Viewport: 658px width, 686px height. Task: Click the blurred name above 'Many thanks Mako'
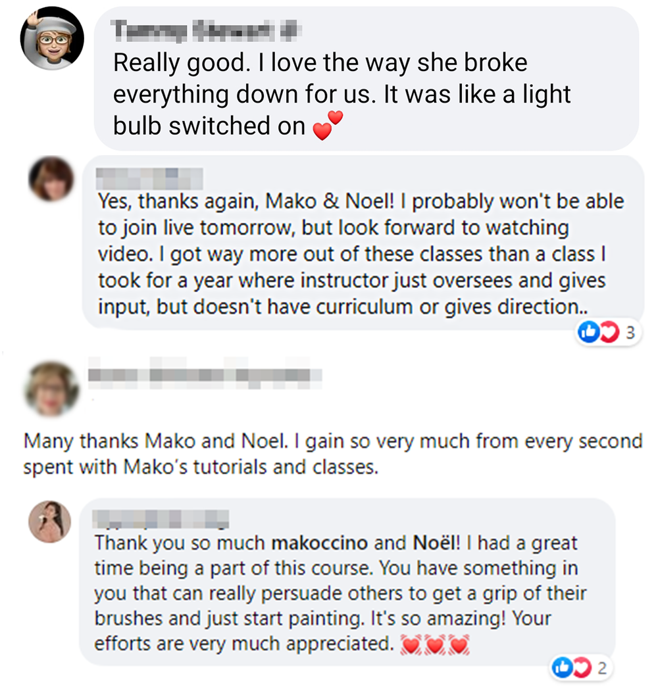pos(204,375)
